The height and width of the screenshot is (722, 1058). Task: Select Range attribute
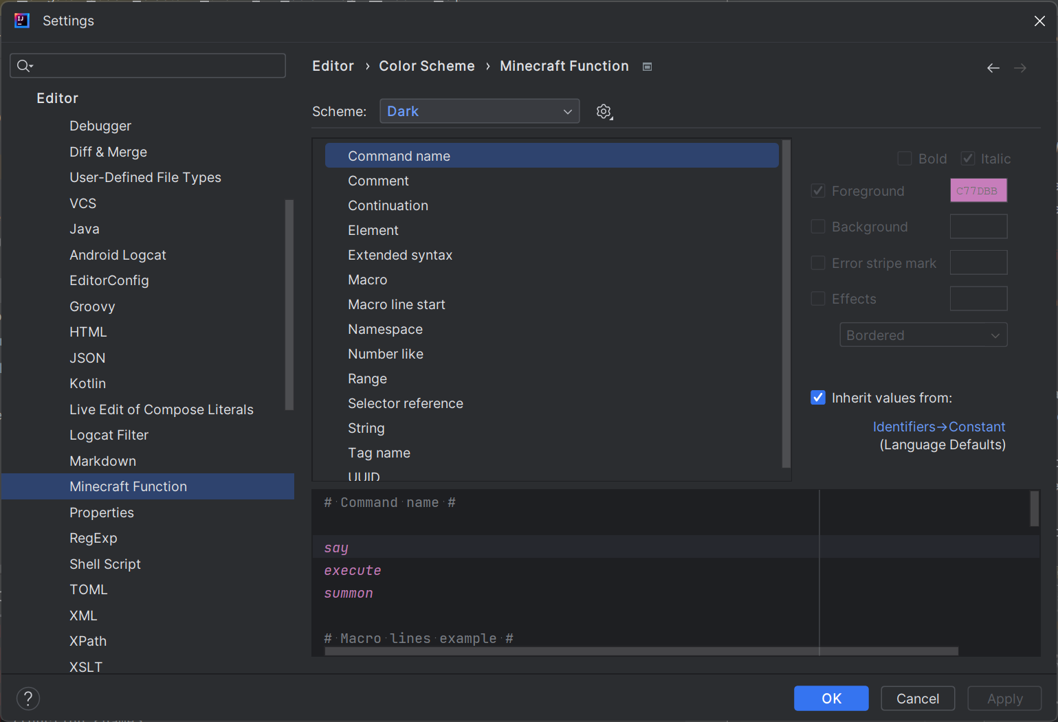point(551,379)
